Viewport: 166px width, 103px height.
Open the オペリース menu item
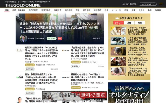(x=116, y=10)
